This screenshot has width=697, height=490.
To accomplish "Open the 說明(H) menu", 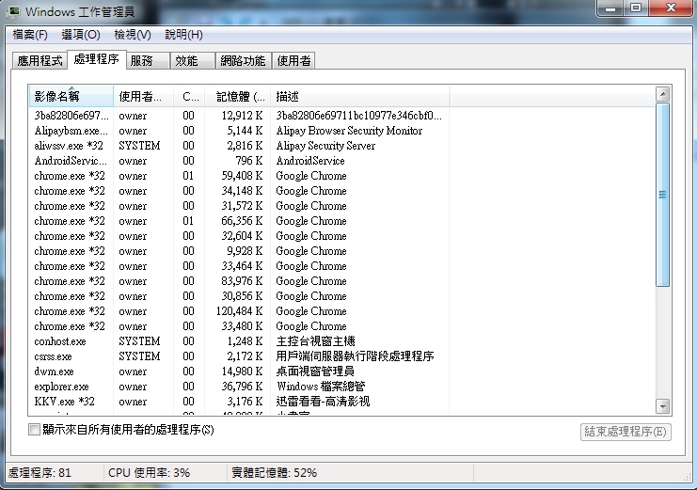I will point(183,35).
